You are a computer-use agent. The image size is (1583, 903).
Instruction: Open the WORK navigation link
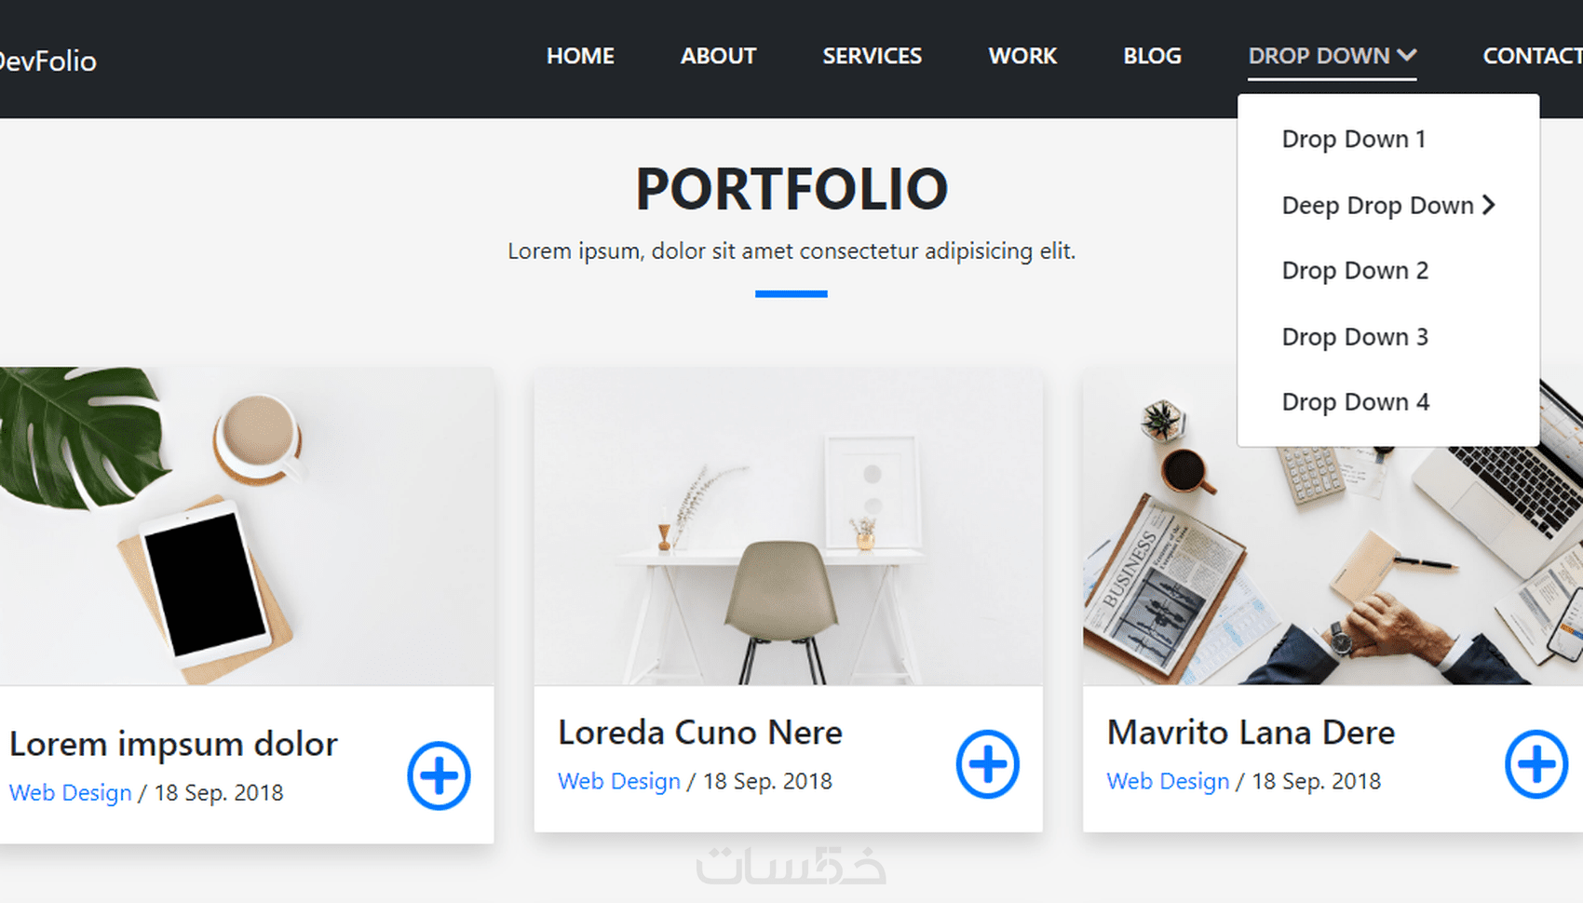(x=1022, y=56)
